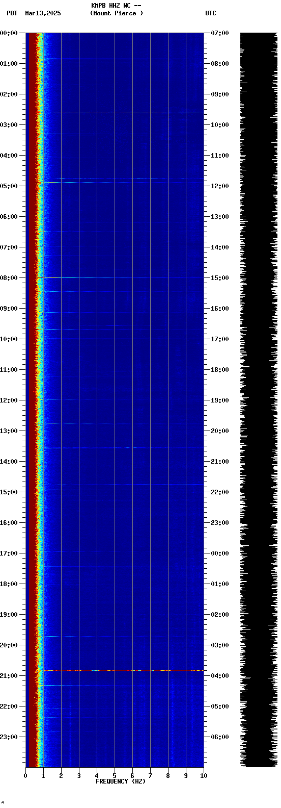Click the frequency axis tick '10'
The image size is (281, 808).
204,776
